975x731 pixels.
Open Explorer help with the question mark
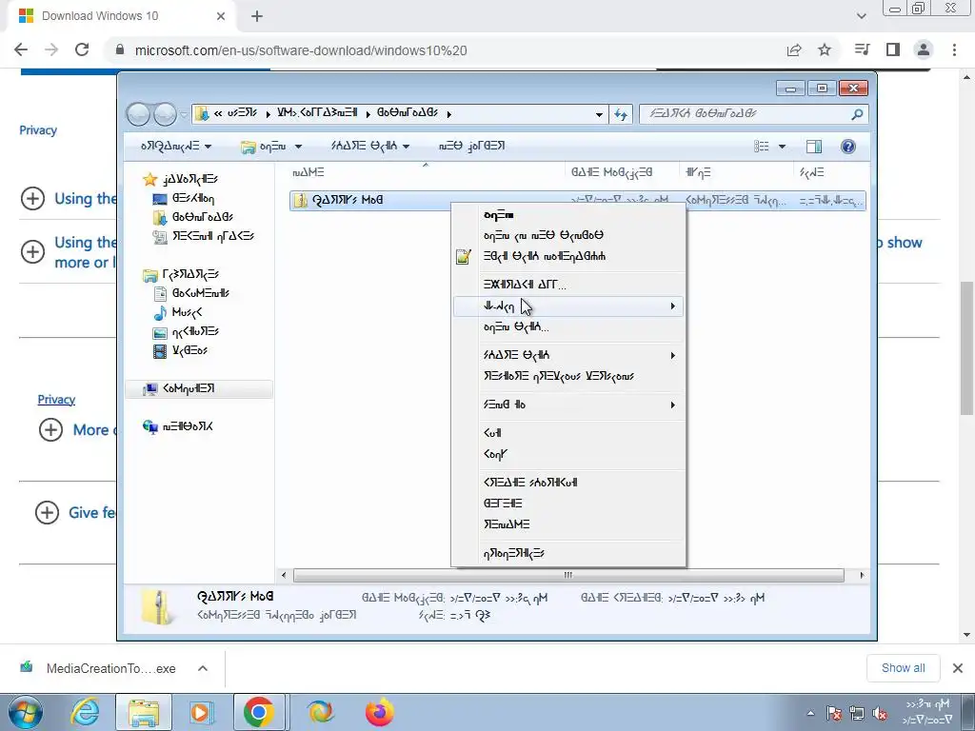coord(847,146)
